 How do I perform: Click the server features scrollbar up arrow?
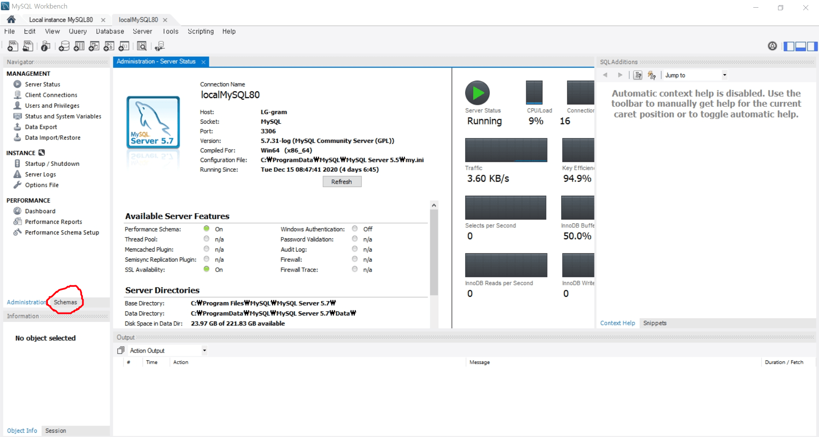(434, 205)
